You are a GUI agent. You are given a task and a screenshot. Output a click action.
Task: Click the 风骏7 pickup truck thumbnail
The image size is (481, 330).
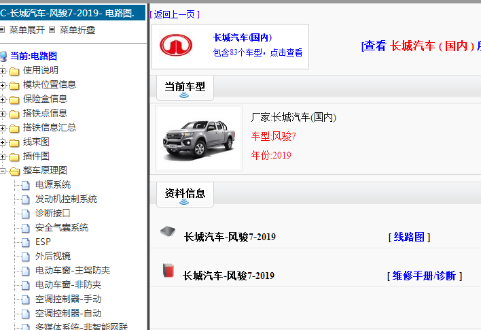[199, 138]
